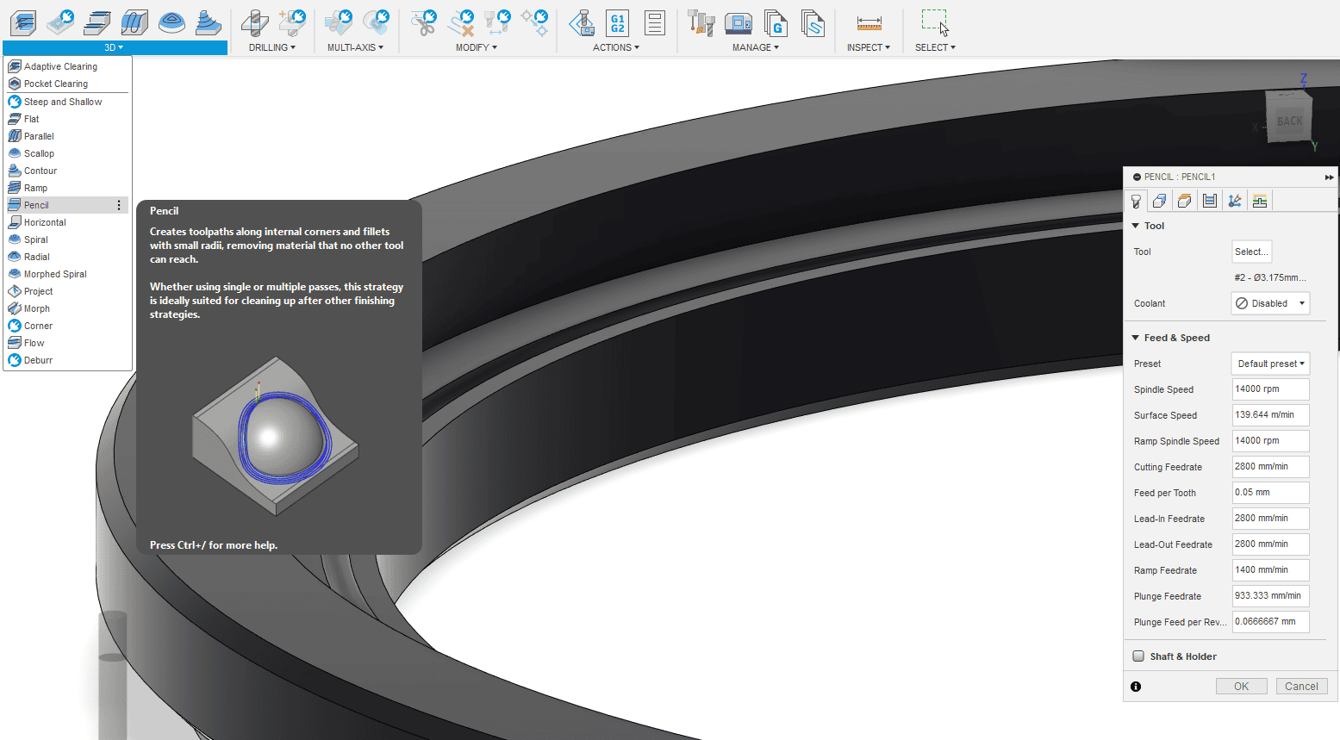Click the Delete Passes modify icon
This screenshot has width=1340, height=740.
point(461,22)
